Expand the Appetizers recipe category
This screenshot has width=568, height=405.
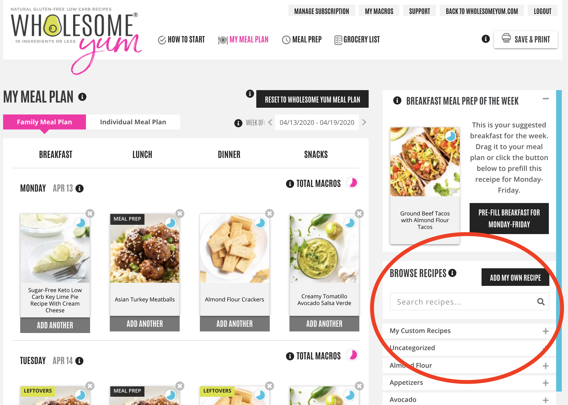coord(469,383)
